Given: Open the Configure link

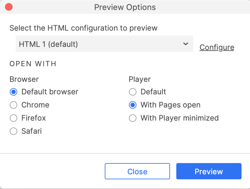Looking at the screenshot, I should pos(217,47).
